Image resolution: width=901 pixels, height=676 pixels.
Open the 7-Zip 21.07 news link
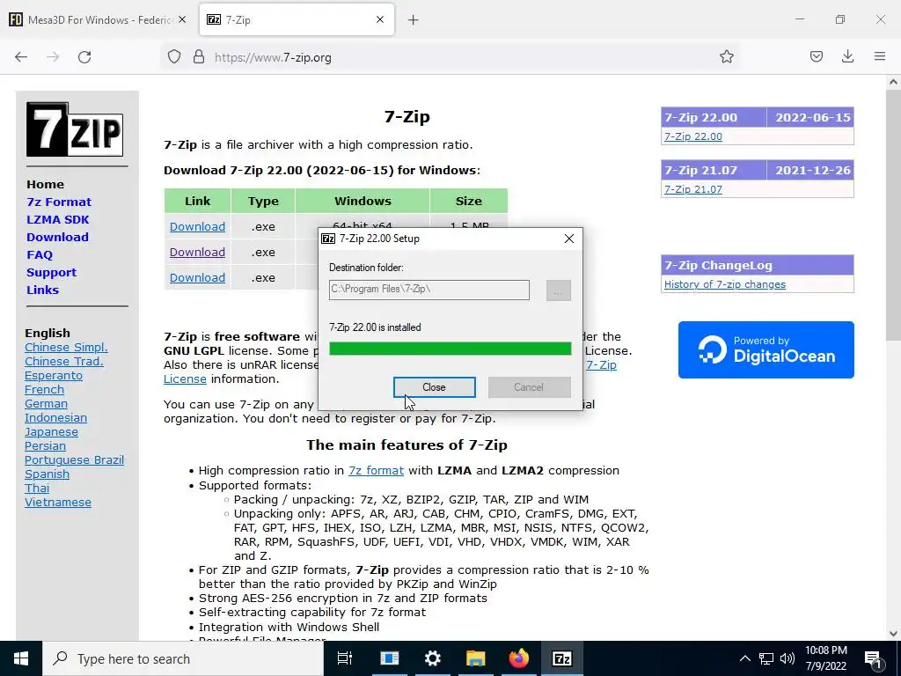point(693,189)
